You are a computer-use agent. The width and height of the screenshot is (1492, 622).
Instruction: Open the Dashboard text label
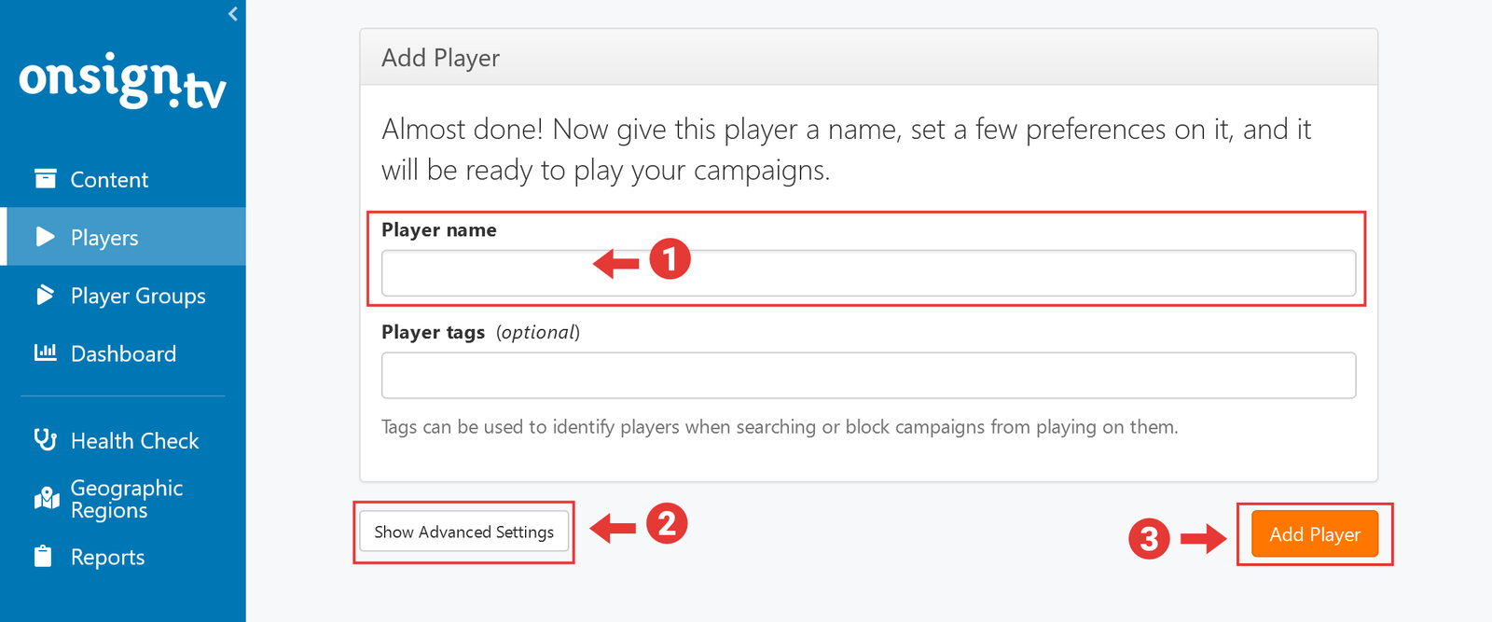pyautogui.click(x=123, y=354)
